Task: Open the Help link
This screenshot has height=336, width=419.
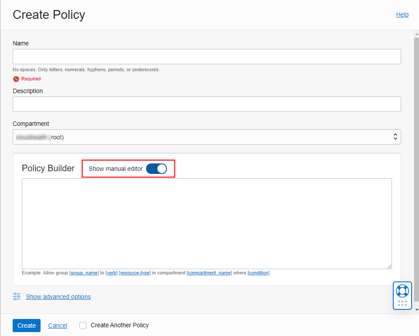Action: pyautogui.click(x=402, y=14)
